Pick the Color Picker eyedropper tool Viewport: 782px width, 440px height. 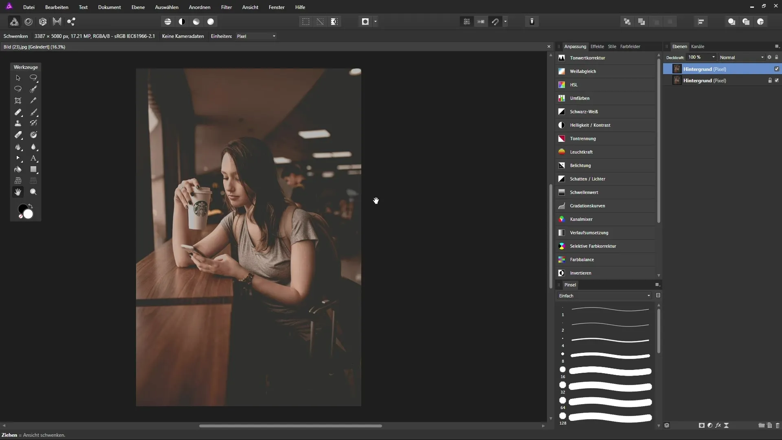tap(33, 101)
